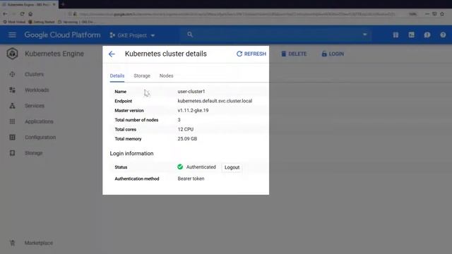The width and height of the screenshot is (452, 254).
Task: Select the Kubernetes Engine browser tab
Action: point(29,4)
